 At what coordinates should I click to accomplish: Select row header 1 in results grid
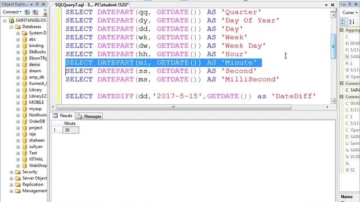point(56,130)
